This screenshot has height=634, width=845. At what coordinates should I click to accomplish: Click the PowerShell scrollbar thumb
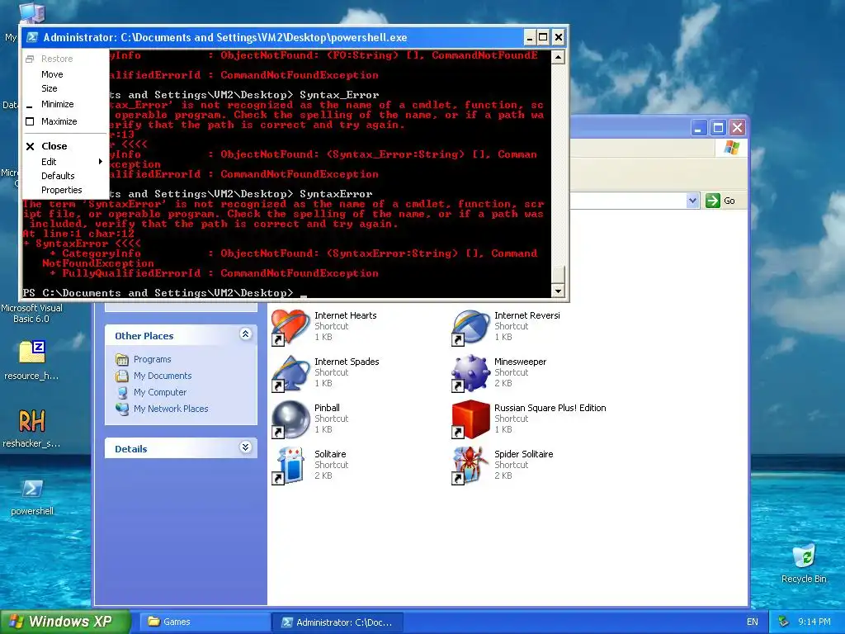[559, 275]
